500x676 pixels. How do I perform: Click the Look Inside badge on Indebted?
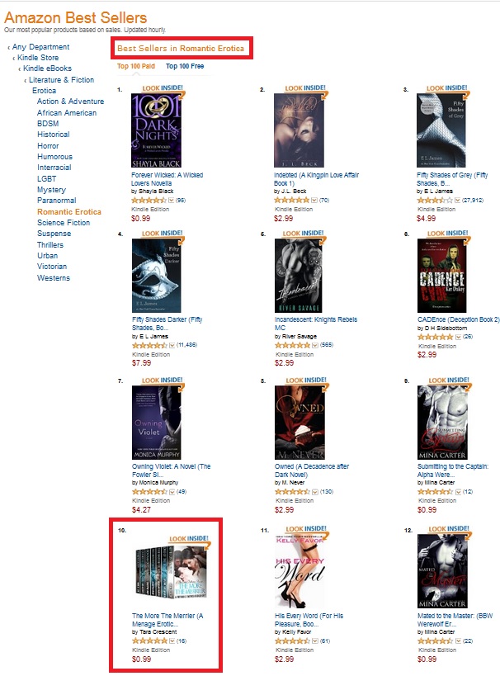[x=305, y=88]
